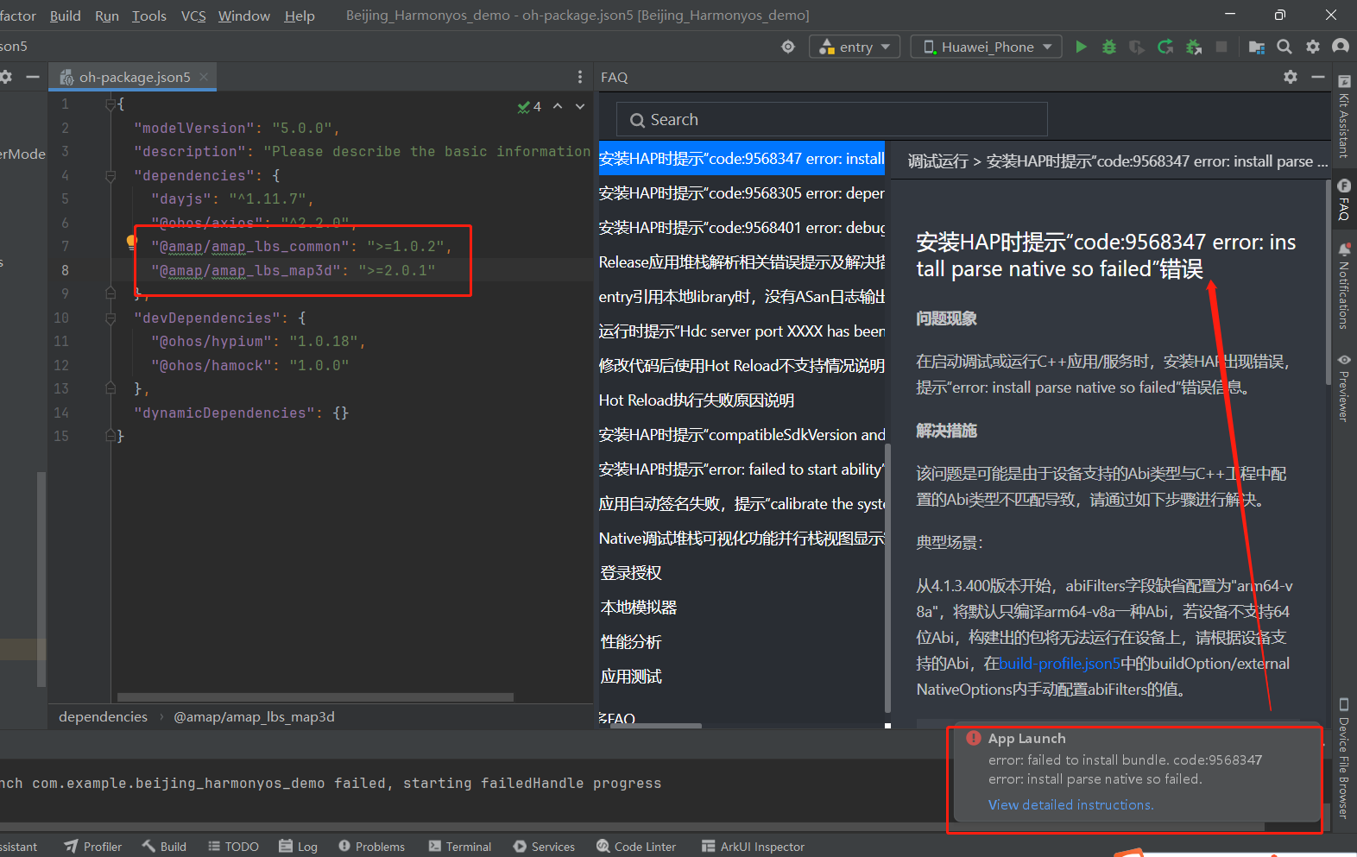Screen dimensions: 1357x857
Task: Open the build-profile.json5 link in FAQ
Action: [x=1059, y=664]
